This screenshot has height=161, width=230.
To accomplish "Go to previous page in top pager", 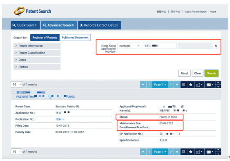I will point(150,85).
